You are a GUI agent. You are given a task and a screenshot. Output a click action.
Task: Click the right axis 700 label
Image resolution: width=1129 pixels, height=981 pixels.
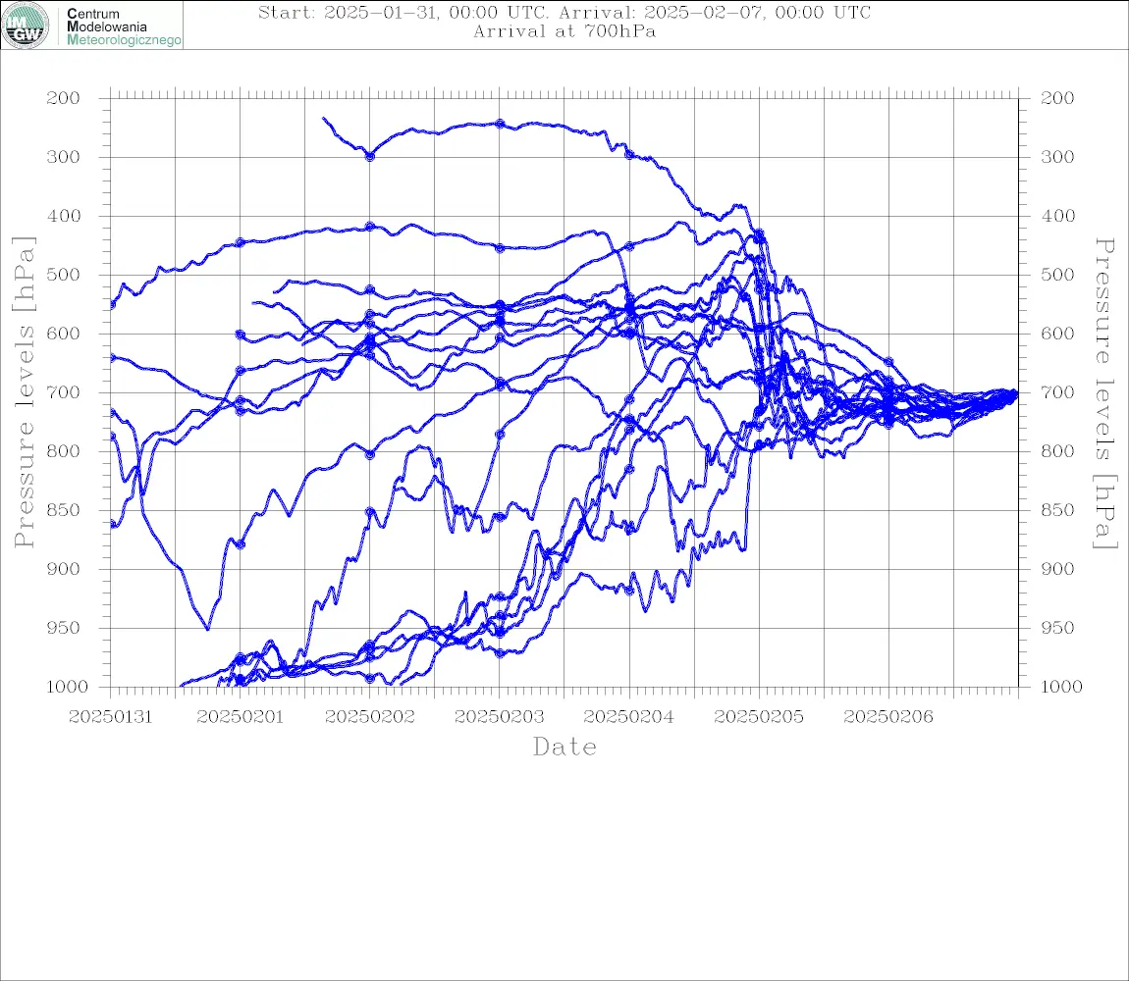pyautogui.click(x=1057, y=393)
